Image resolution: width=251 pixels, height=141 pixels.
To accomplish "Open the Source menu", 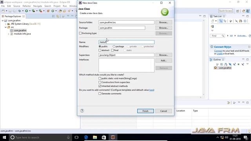I will (16, 6).
